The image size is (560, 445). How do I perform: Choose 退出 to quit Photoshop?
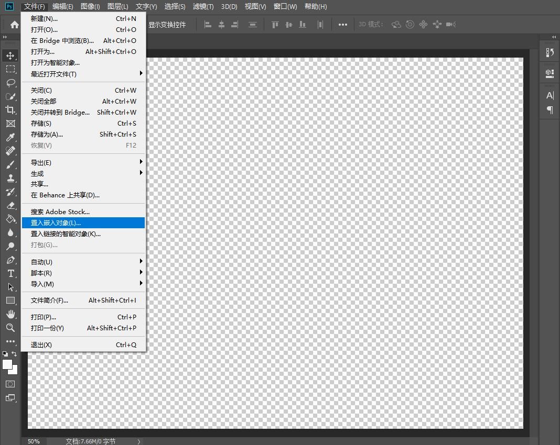click(83, 345)
